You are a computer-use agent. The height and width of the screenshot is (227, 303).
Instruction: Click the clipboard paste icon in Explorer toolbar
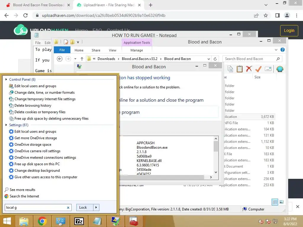(x=240, y=69)
